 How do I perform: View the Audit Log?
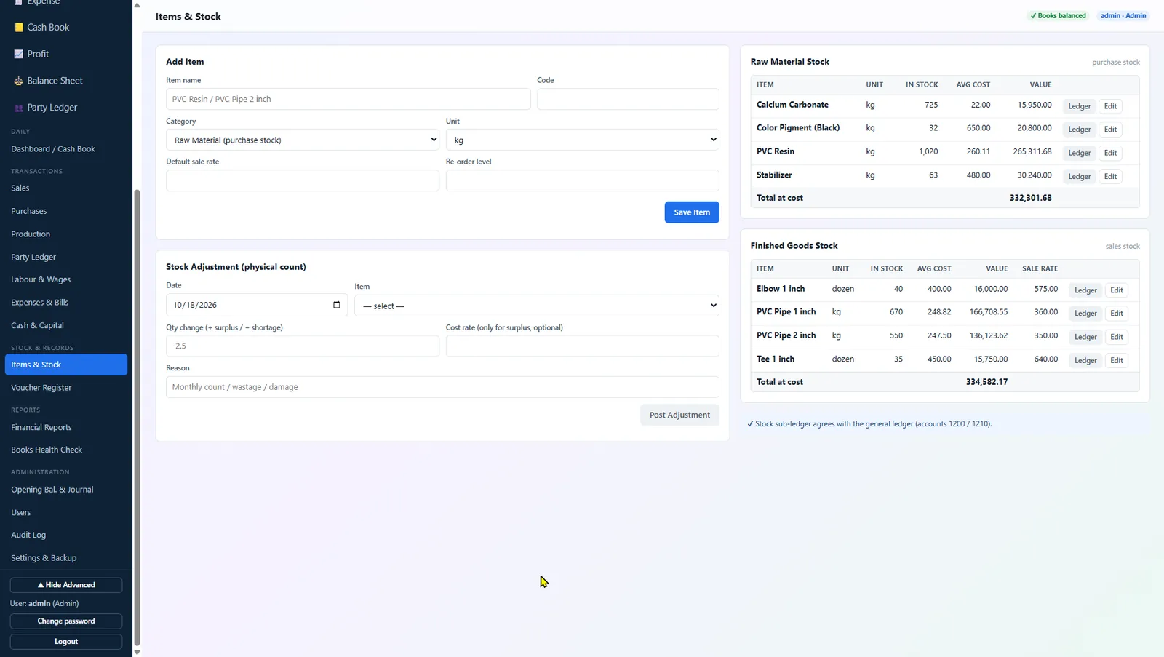click(28, 535)
